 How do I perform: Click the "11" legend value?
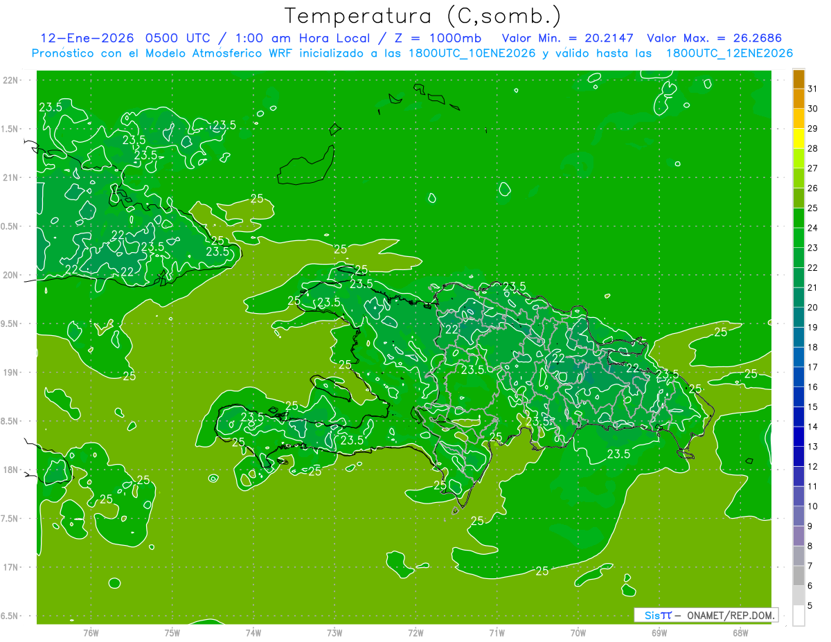tap(812, 486)
